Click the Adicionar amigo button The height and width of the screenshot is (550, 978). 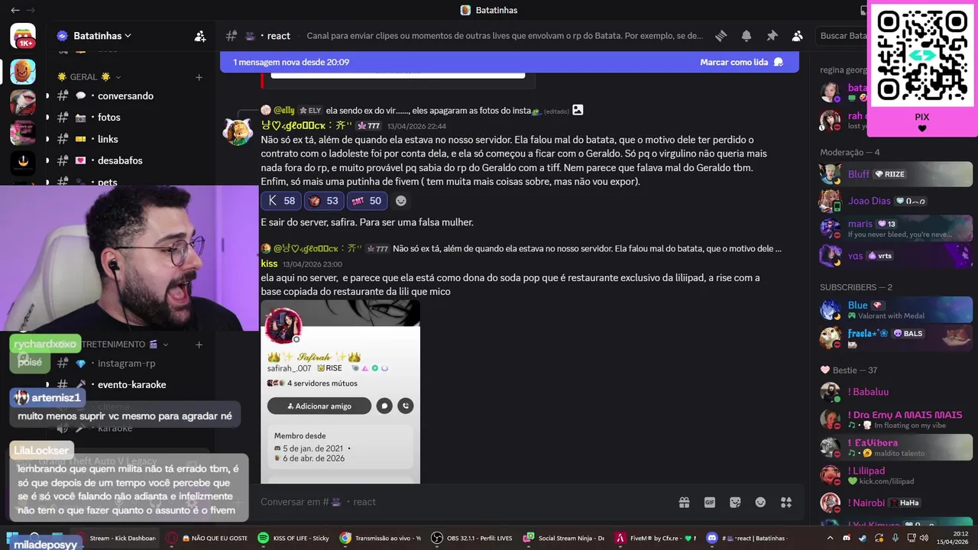coord(319,406)
